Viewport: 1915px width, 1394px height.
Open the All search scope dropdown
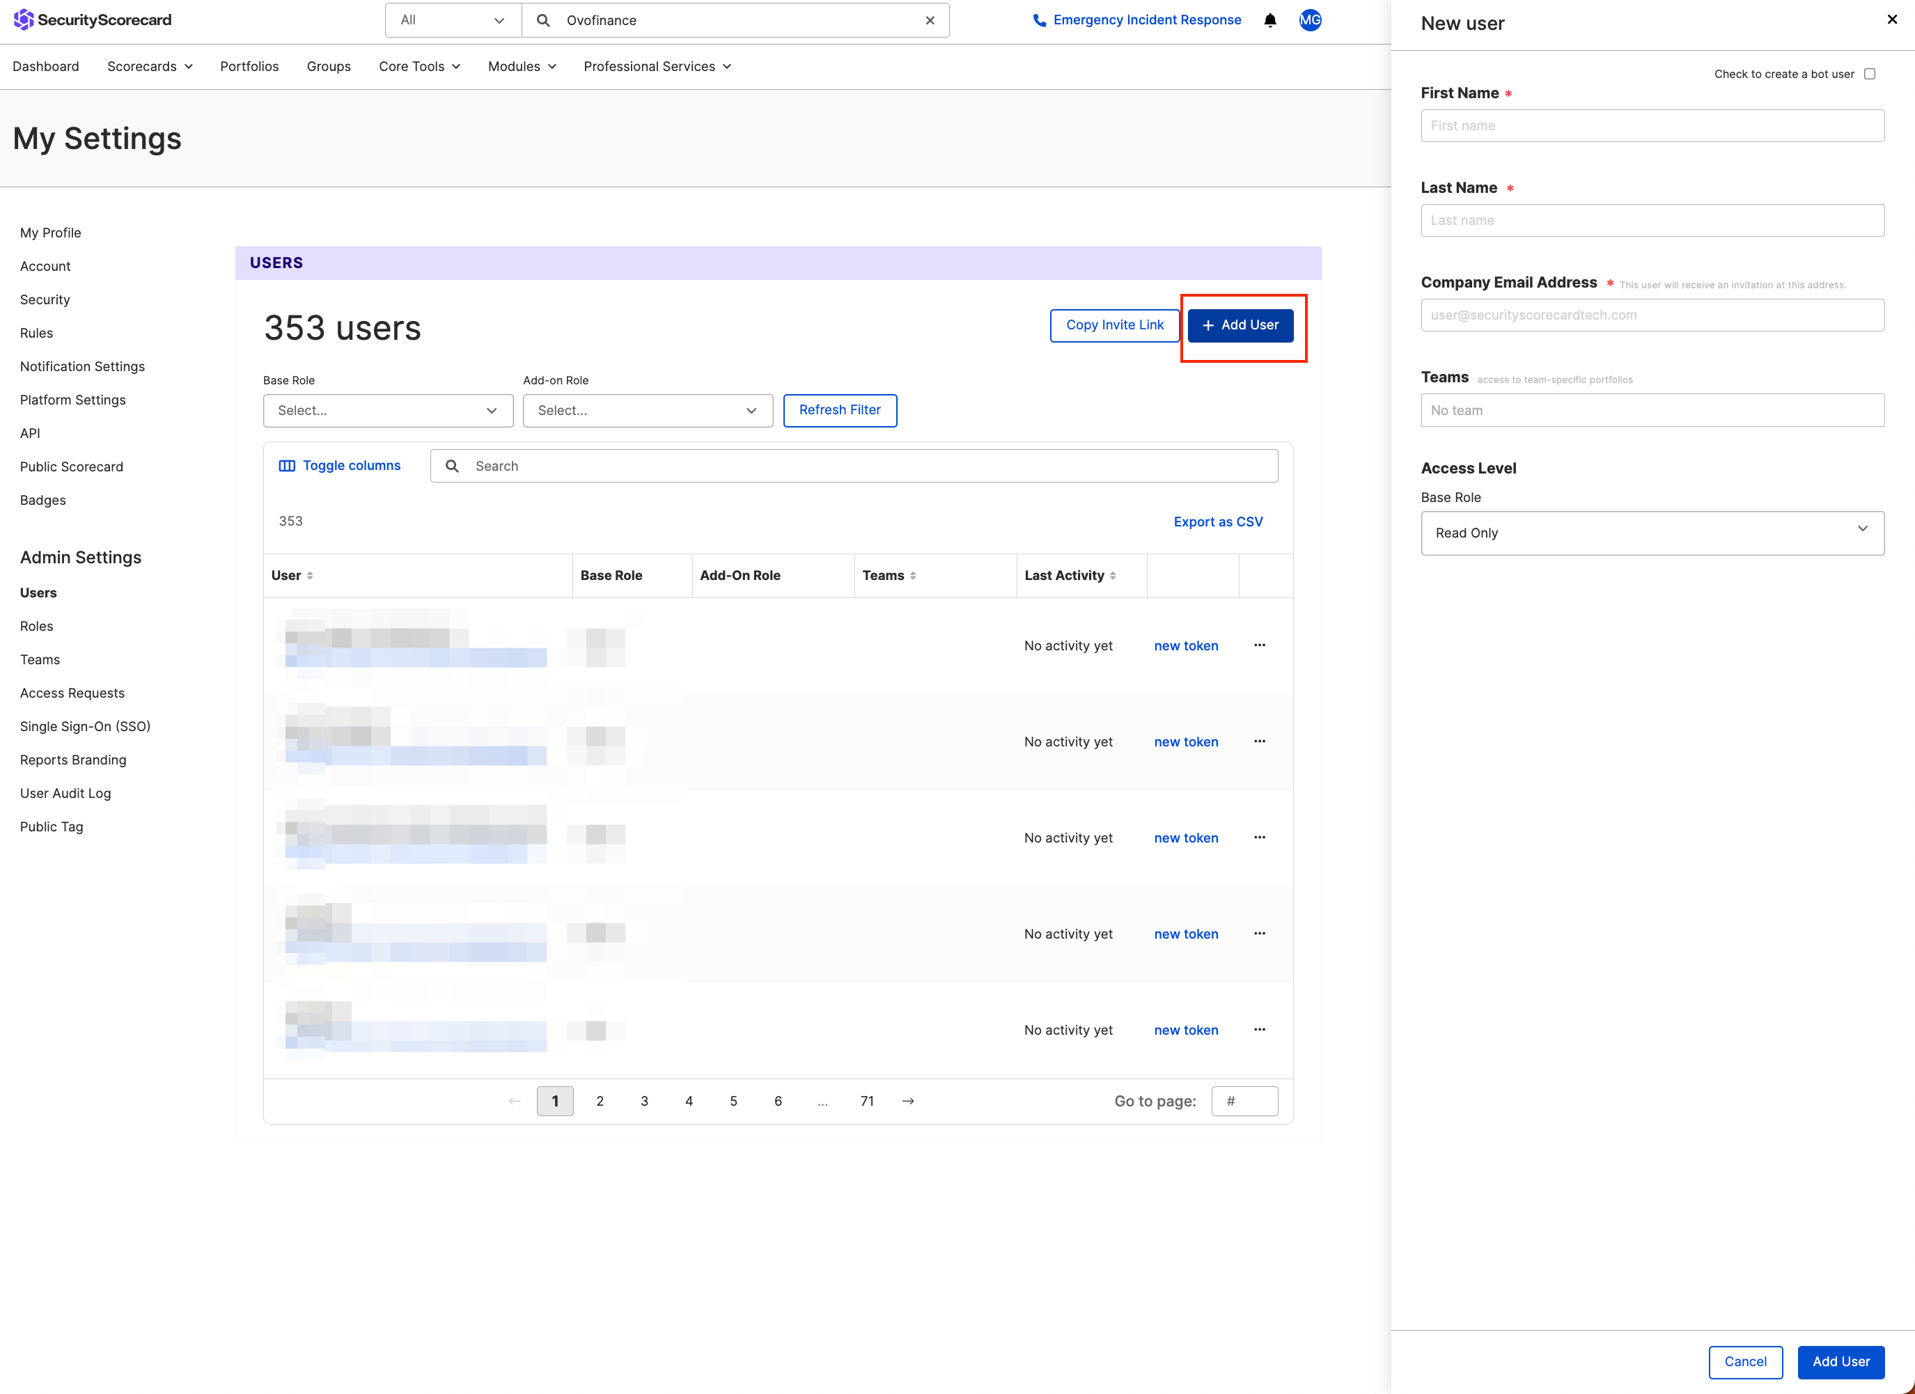click(x=453, y=20)
